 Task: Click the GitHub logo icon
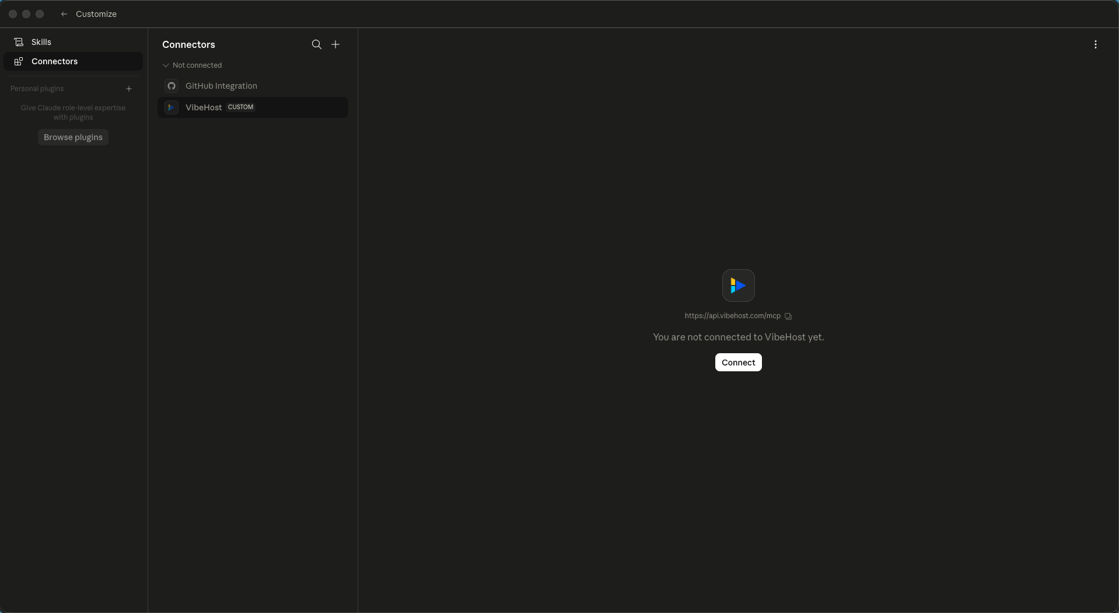point(172,86)
